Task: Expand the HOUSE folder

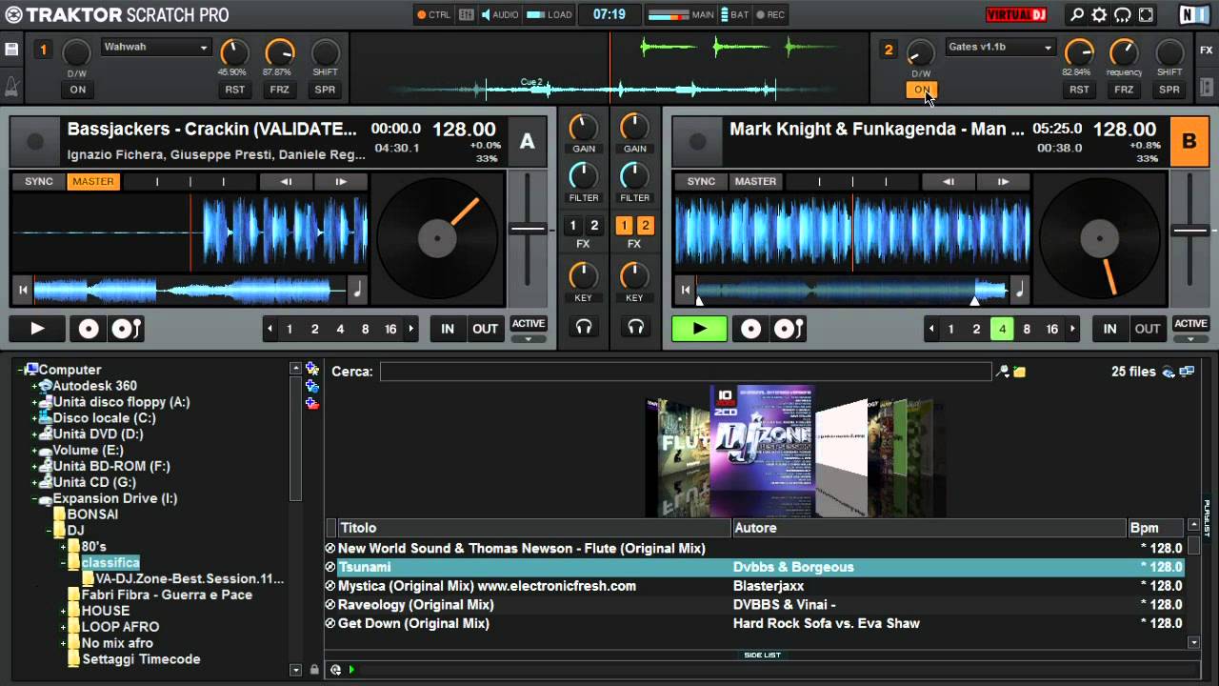Action: coord(64,611)
